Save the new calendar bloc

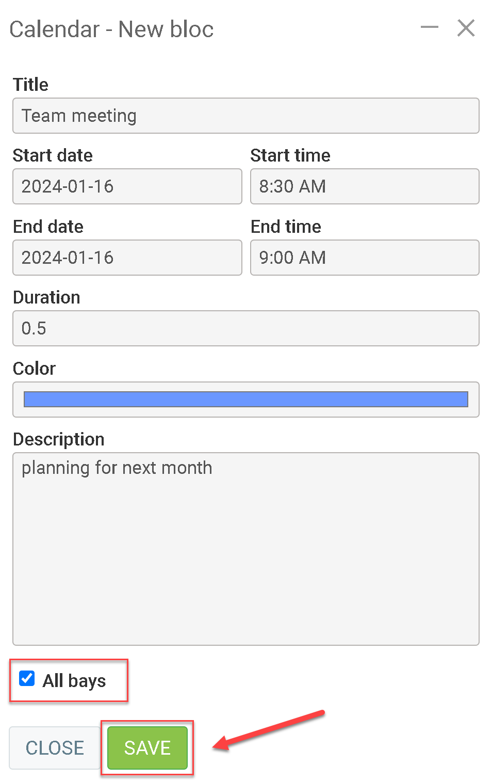point(147,747)
